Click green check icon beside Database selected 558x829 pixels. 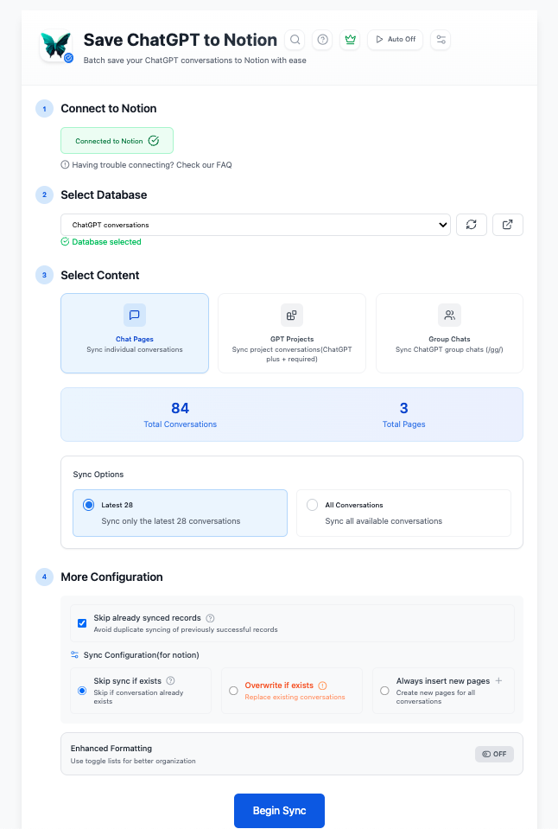[x=65, y=242]
